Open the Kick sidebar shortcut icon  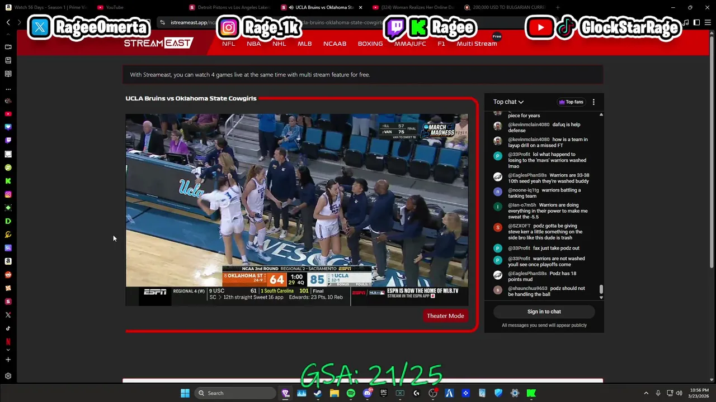(x=8, y=181)
